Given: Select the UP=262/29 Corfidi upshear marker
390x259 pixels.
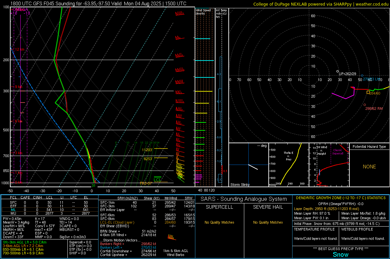Looking at the screenshot, I should (337, 71).
